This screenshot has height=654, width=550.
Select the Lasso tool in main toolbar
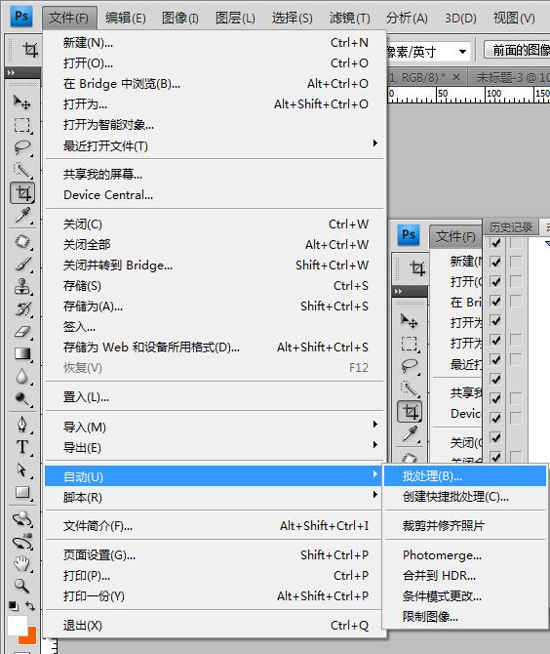[21, 147]
